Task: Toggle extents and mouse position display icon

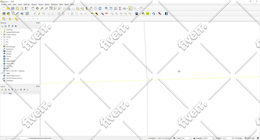Action: tap(174, 138)
